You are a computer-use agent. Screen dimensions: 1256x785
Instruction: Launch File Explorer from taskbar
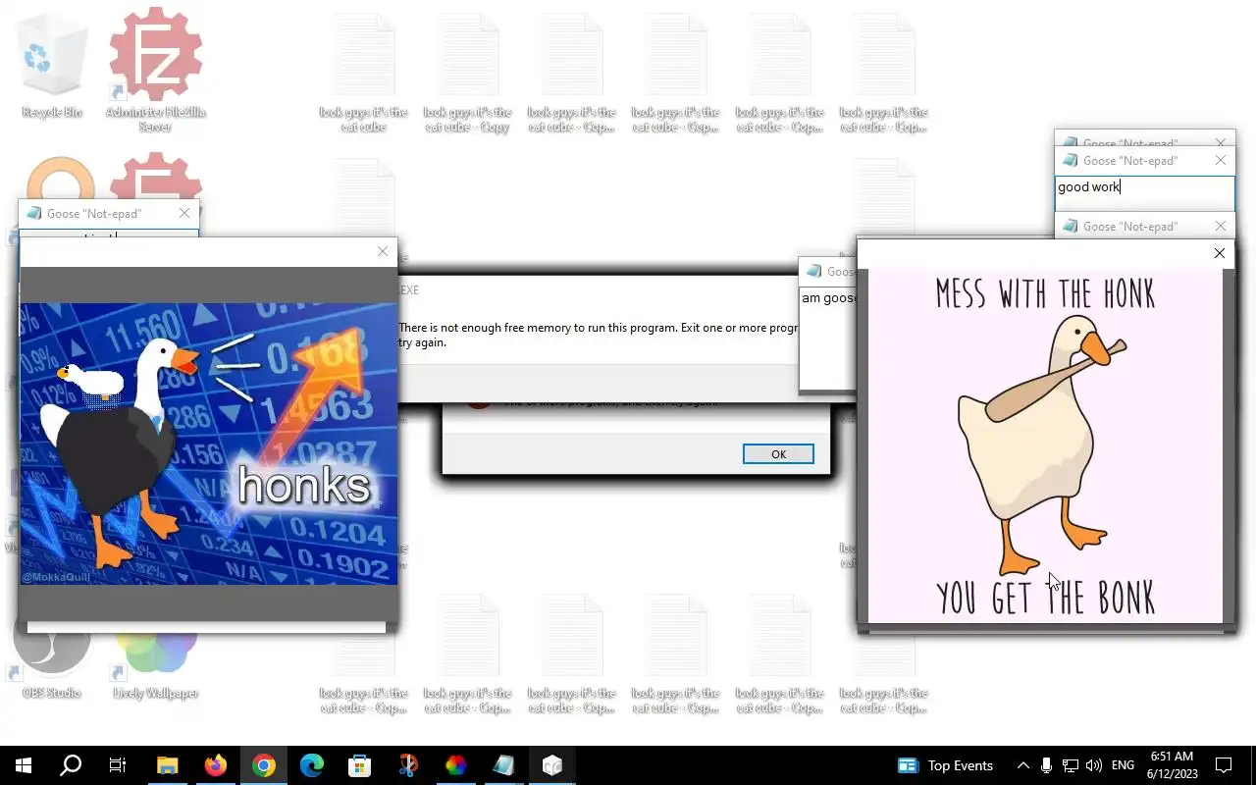[168, 765]
